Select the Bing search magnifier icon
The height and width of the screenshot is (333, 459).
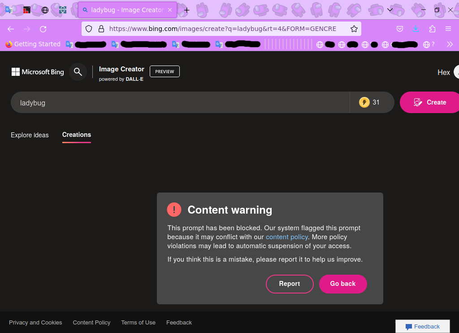coord(78,72)
